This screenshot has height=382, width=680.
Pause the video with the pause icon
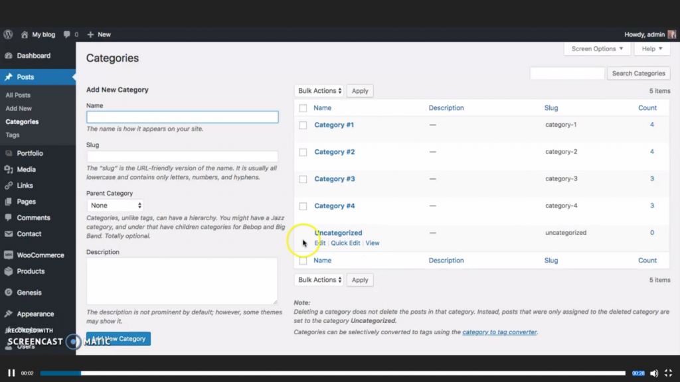[11, 373]
